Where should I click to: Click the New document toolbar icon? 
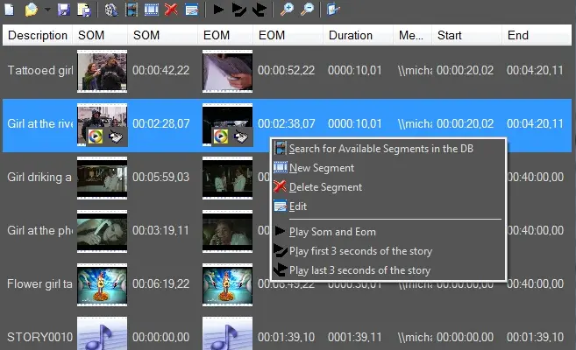[11, 10]
